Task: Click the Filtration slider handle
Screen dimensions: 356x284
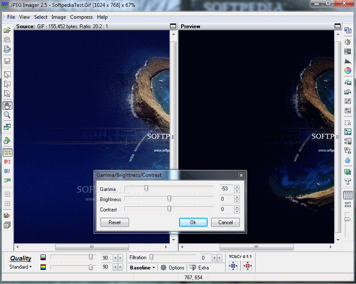Action: (151, 257)
